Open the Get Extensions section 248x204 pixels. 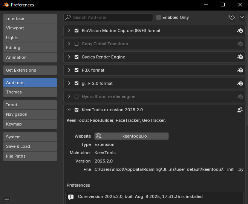tap(30, 70)
